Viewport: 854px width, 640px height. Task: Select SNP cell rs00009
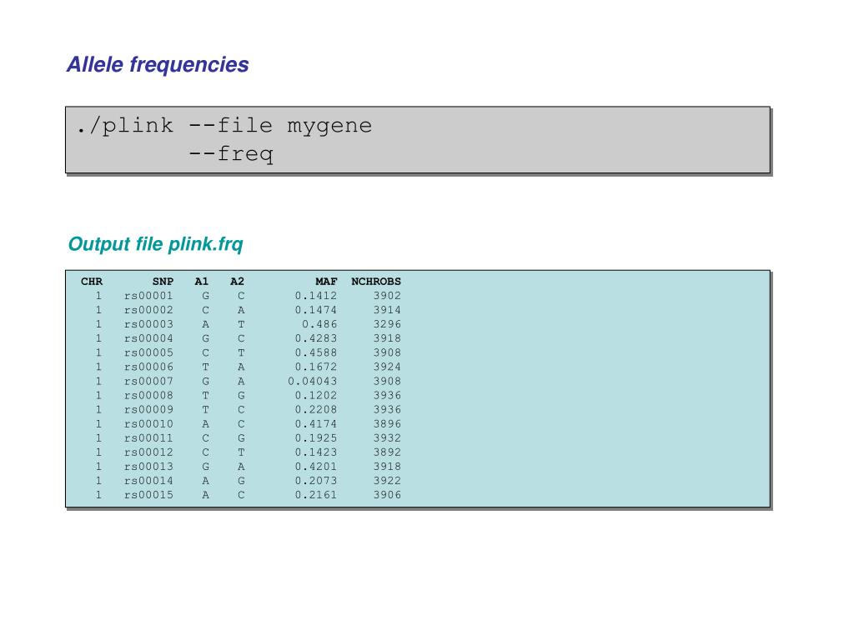tap(148, 409)
